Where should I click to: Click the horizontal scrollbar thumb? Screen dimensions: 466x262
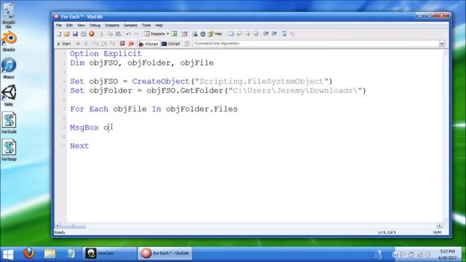(x=73, y=226)
